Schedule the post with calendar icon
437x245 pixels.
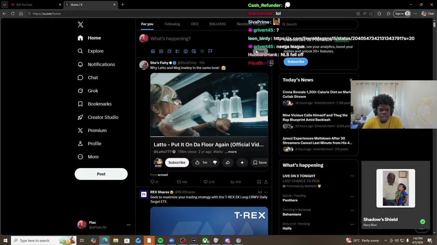194,51
